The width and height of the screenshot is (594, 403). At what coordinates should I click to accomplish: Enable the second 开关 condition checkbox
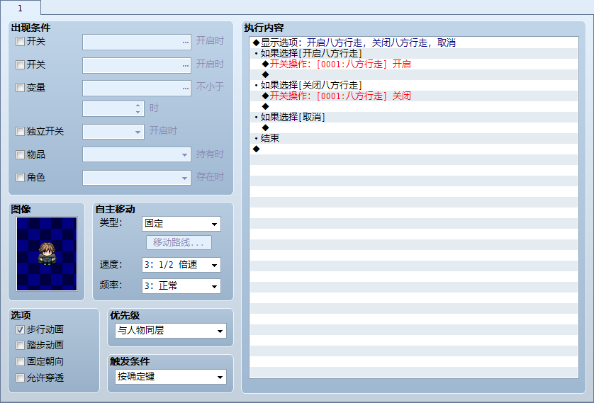coord(20,64)
